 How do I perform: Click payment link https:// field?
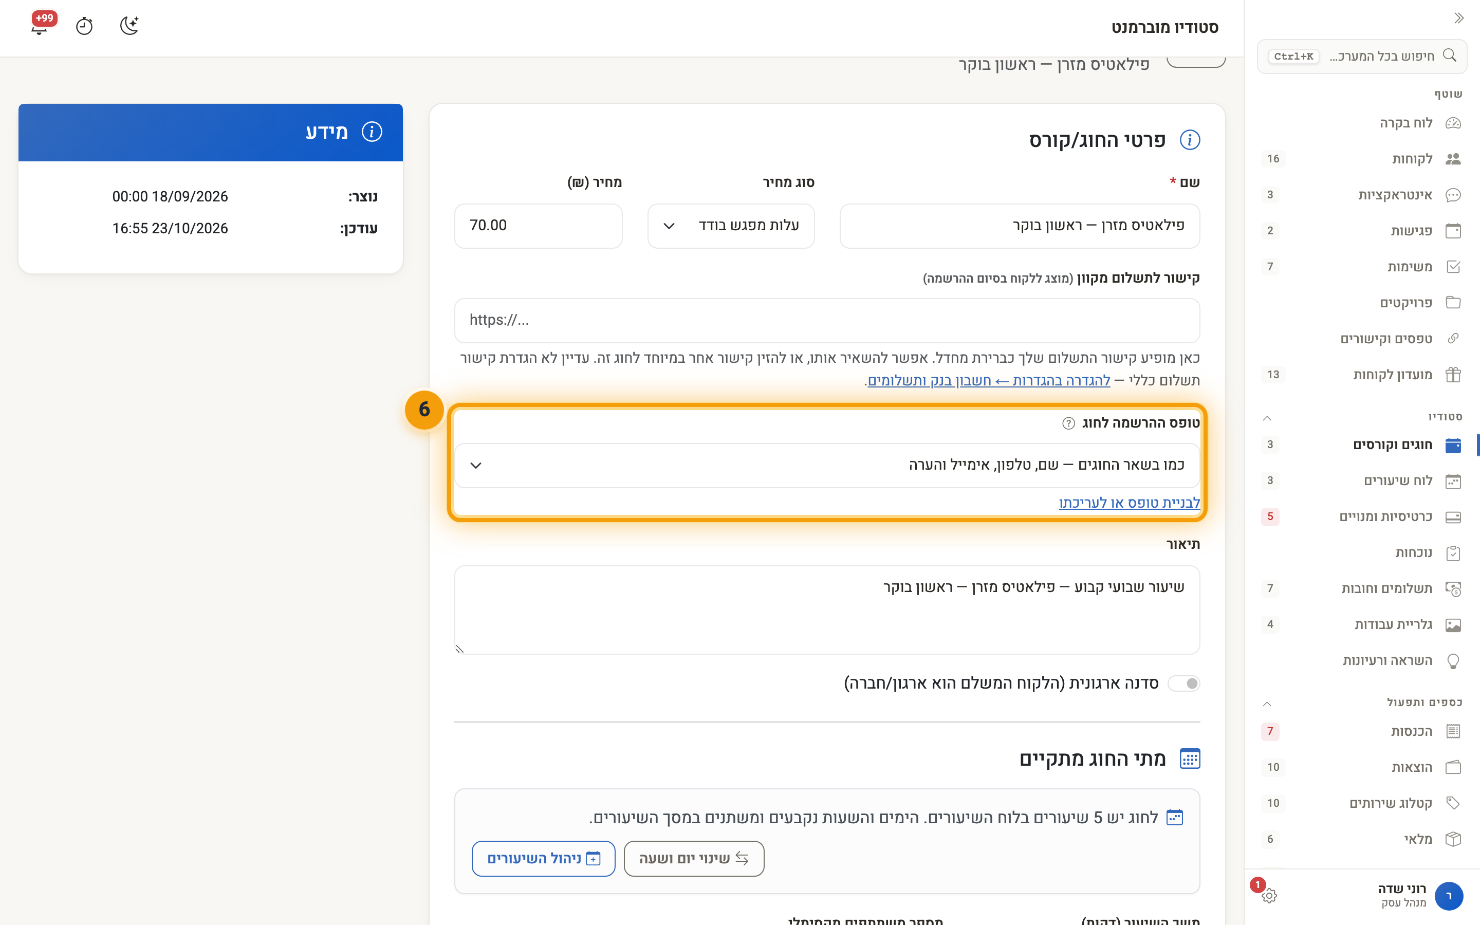(x=827, y=321)
